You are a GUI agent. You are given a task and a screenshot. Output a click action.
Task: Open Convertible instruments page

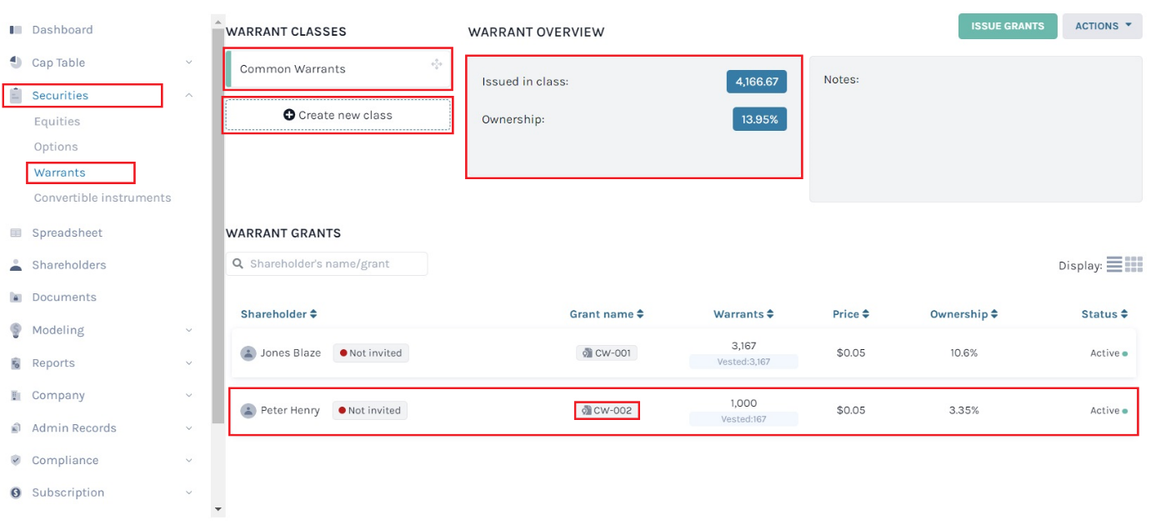pyautogui.click(x=103, y=198)
